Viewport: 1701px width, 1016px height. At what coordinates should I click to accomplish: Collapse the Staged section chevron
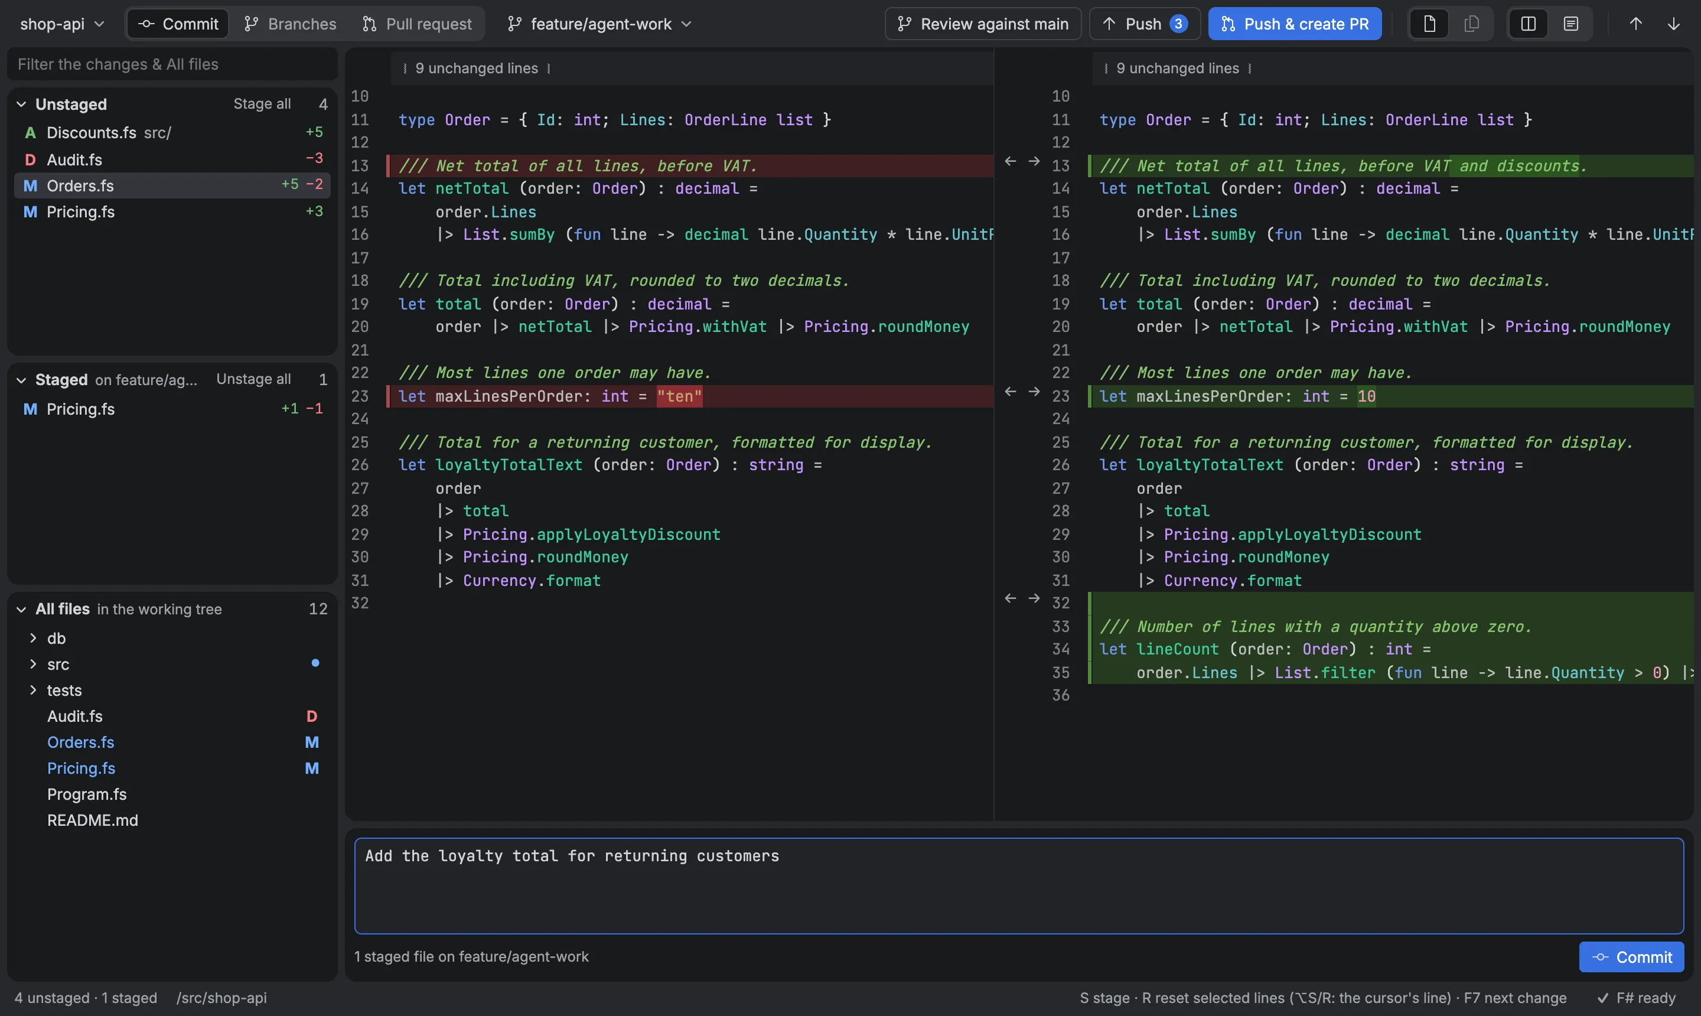click(x=21, y=380)
